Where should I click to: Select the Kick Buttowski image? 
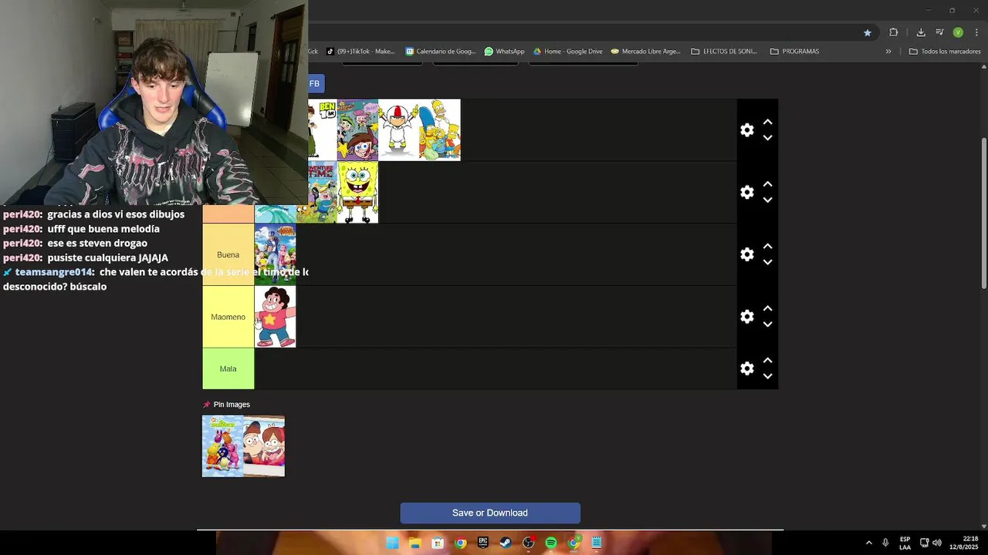(398, 129)
